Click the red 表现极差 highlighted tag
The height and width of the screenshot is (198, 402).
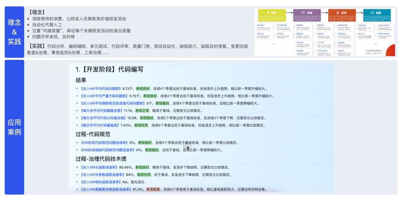tap(154, 189)
